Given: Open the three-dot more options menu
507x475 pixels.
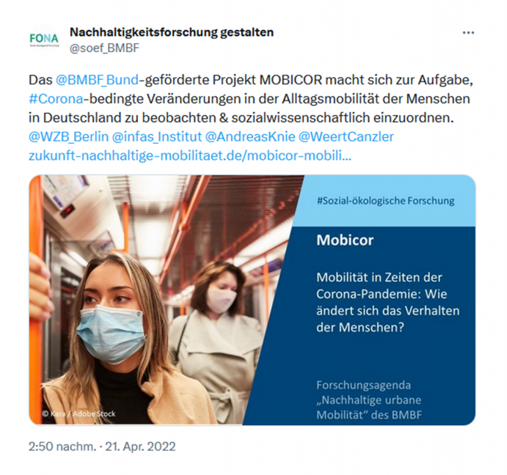Looking at the screenshot, I should [x=468, y=33].
